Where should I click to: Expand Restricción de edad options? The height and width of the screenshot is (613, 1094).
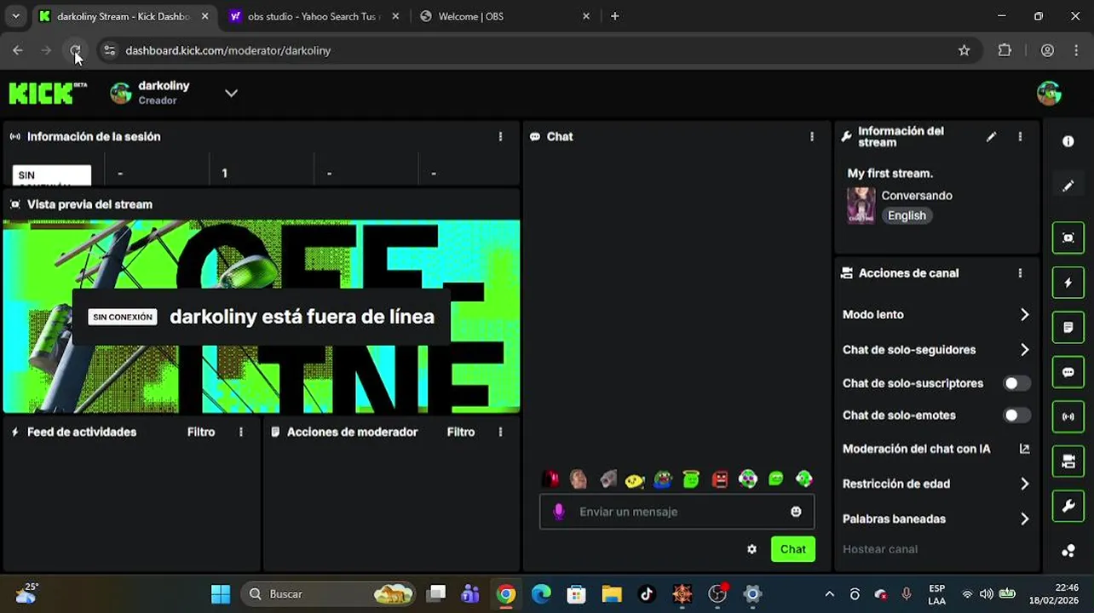point(1024,484)
